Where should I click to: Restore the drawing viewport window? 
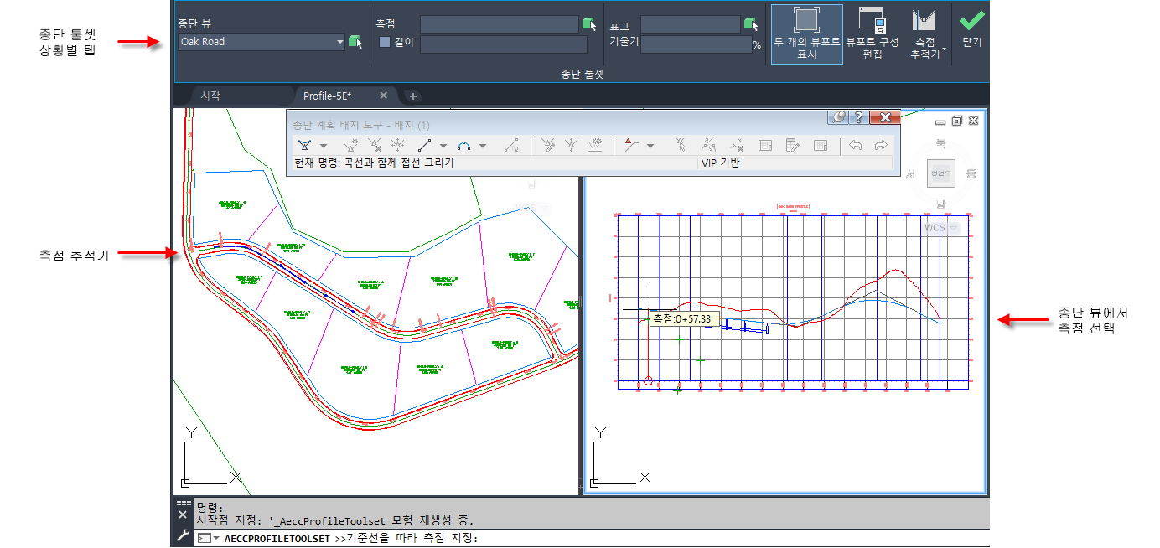point(957,121)
